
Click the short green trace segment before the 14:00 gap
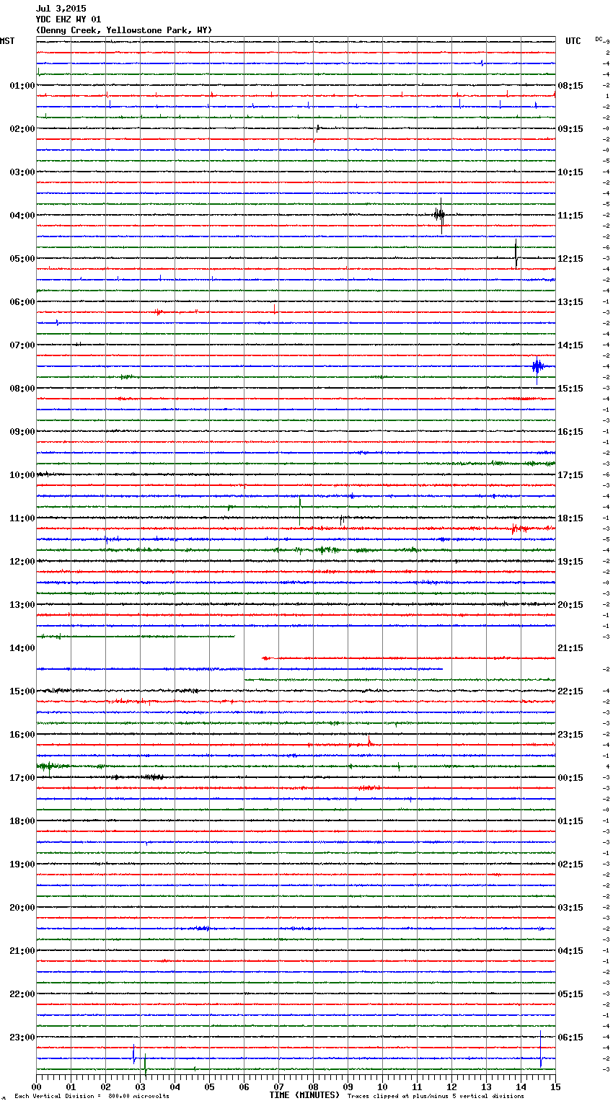(136, 637)
